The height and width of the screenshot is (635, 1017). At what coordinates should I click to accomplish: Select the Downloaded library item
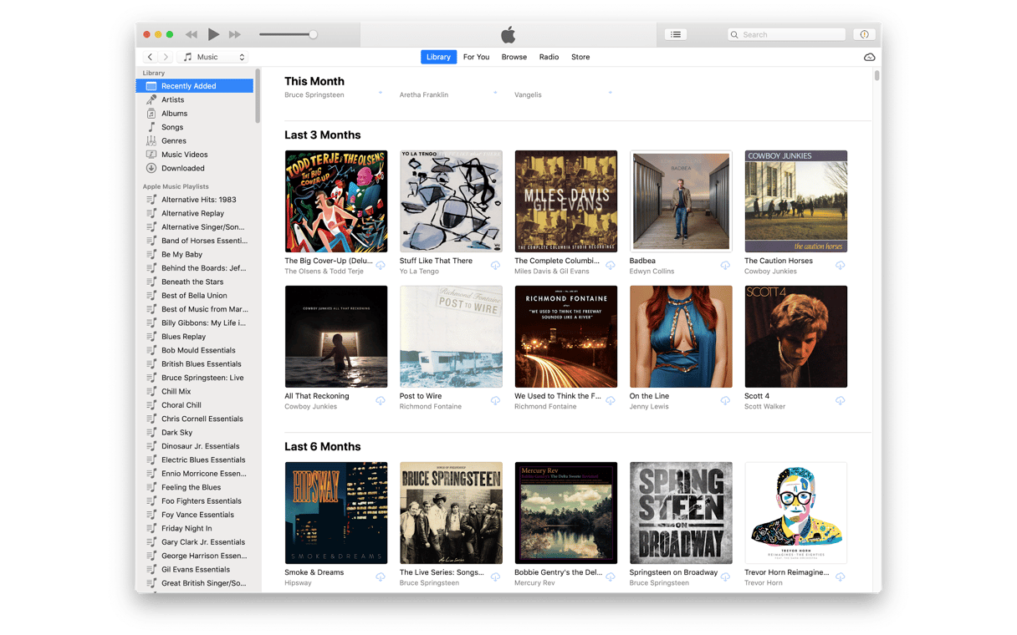182,168
